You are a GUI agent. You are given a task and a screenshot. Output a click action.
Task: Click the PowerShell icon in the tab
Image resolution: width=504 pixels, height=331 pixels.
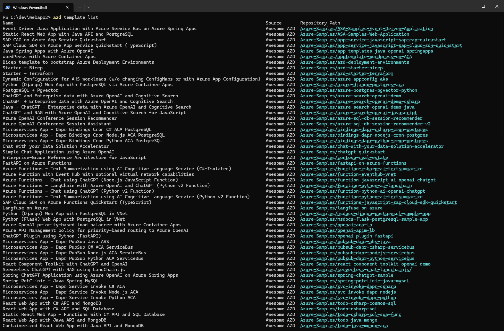point(8,7)
